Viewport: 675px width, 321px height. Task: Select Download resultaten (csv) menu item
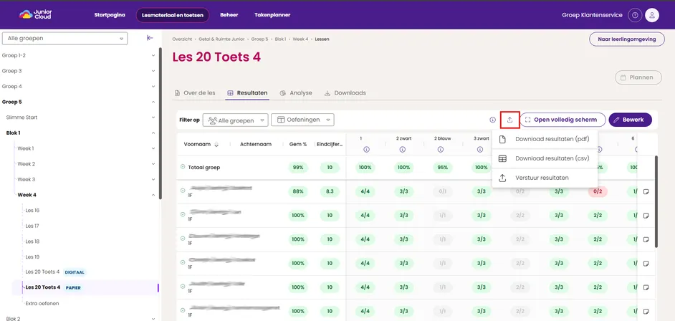[x=545, y=158]
